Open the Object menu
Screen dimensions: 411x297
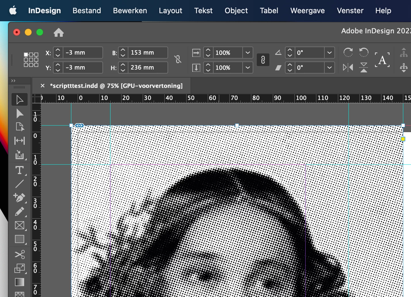236,11
